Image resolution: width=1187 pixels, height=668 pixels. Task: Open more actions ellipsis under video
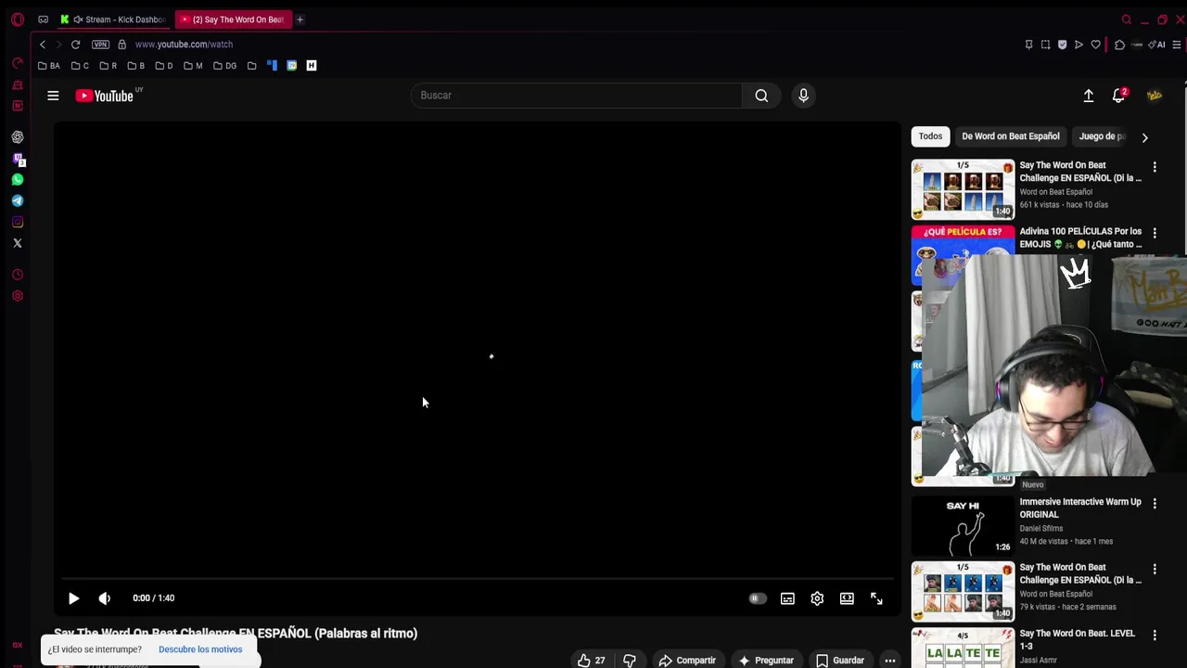890,660
